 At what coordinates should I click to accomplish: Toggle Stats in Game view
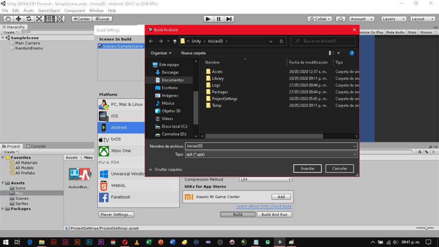(412, 32)
